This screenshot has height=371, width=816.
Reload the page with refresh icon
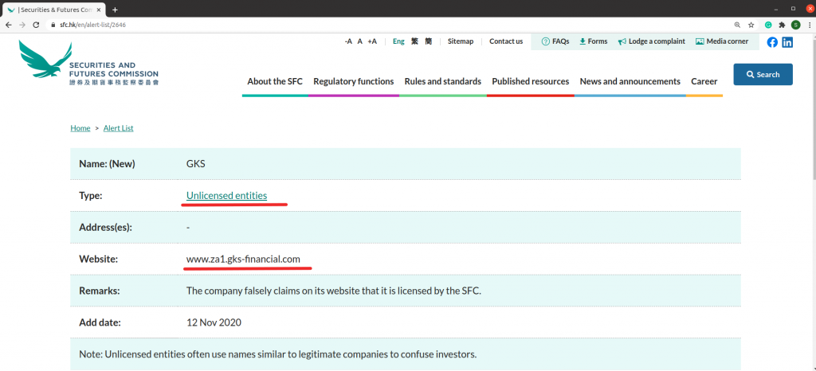[36, 25]
